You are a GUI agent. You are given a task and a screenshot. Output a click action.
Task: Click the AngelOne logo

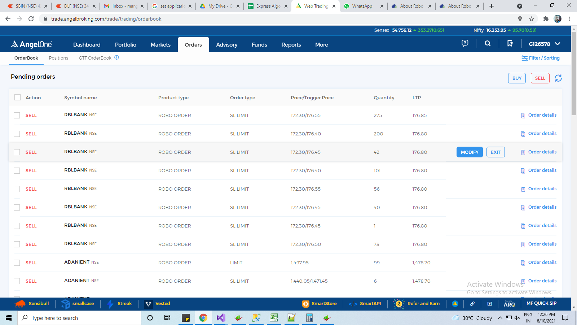point(31,44)
